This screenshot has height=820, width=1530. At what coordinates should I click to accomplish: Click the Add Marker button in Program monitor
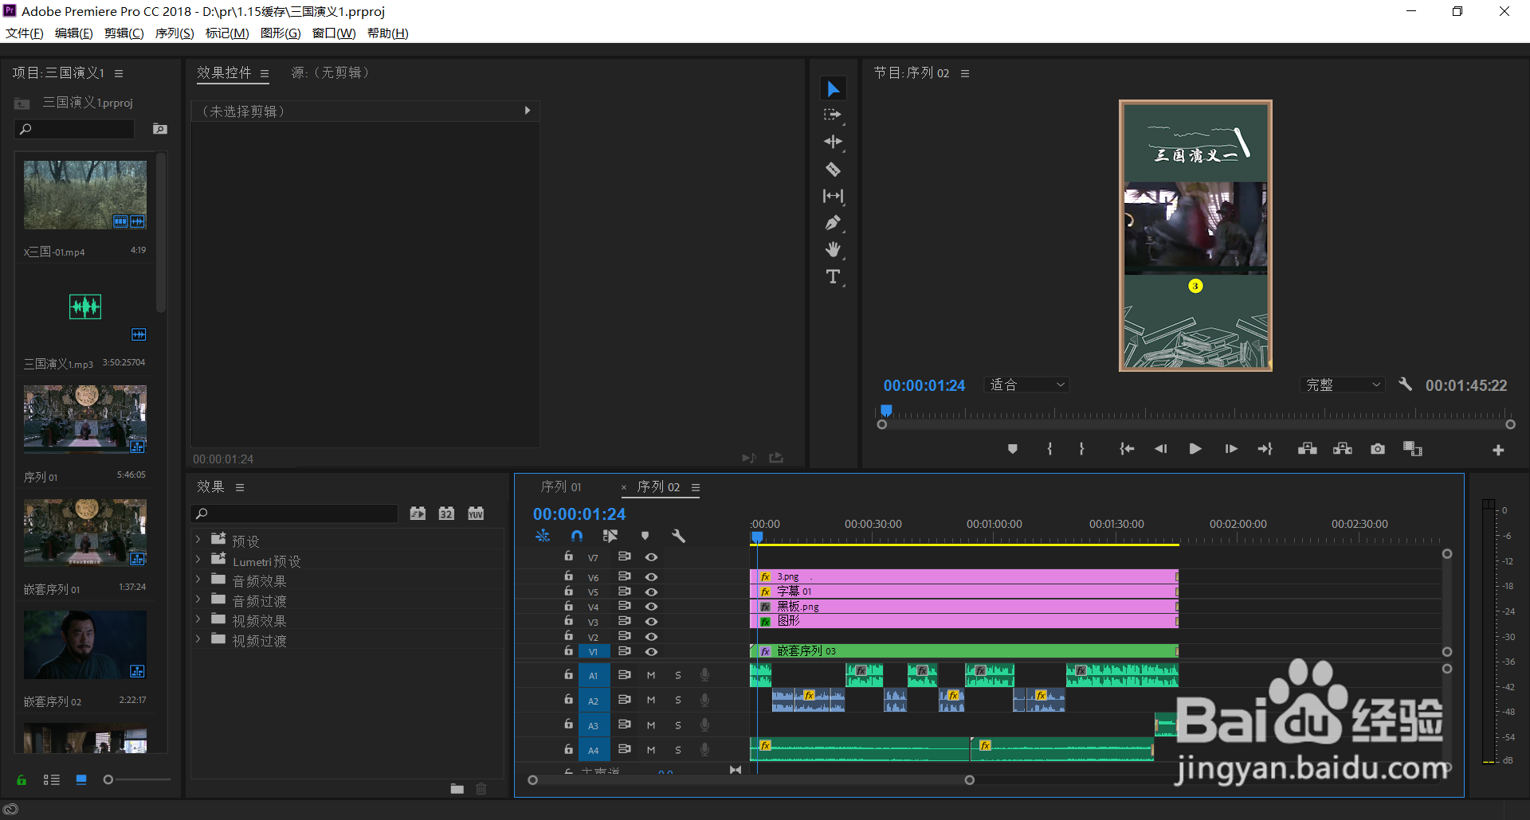[x=1012, y=449]
